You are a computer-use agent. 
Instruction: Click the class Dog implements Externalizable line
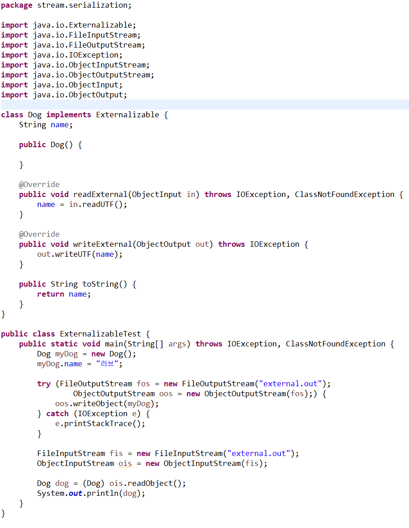tap(85, 115)
